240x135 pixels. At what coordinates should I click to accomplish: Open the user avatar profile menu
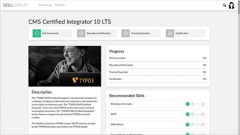[x=231, y=5]
